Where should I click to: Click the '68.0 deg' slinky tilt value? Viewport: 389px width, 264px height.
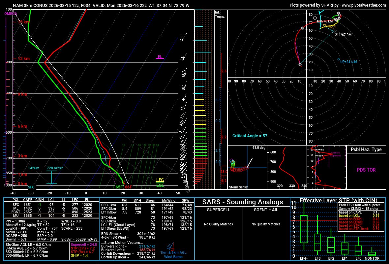pyautogui.click(x=259, y=148)
